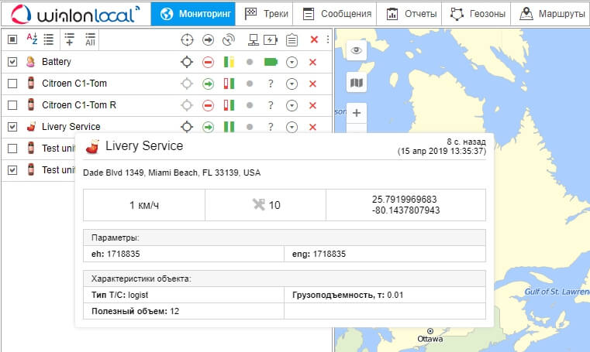
Task: Click the green arrow motion icon for Citroen C1-Tom
Action: tap(208, 84)
